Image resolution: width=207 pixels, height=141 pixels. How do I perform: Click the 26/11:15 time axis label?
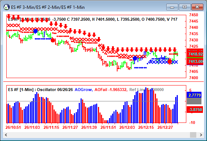51,127
